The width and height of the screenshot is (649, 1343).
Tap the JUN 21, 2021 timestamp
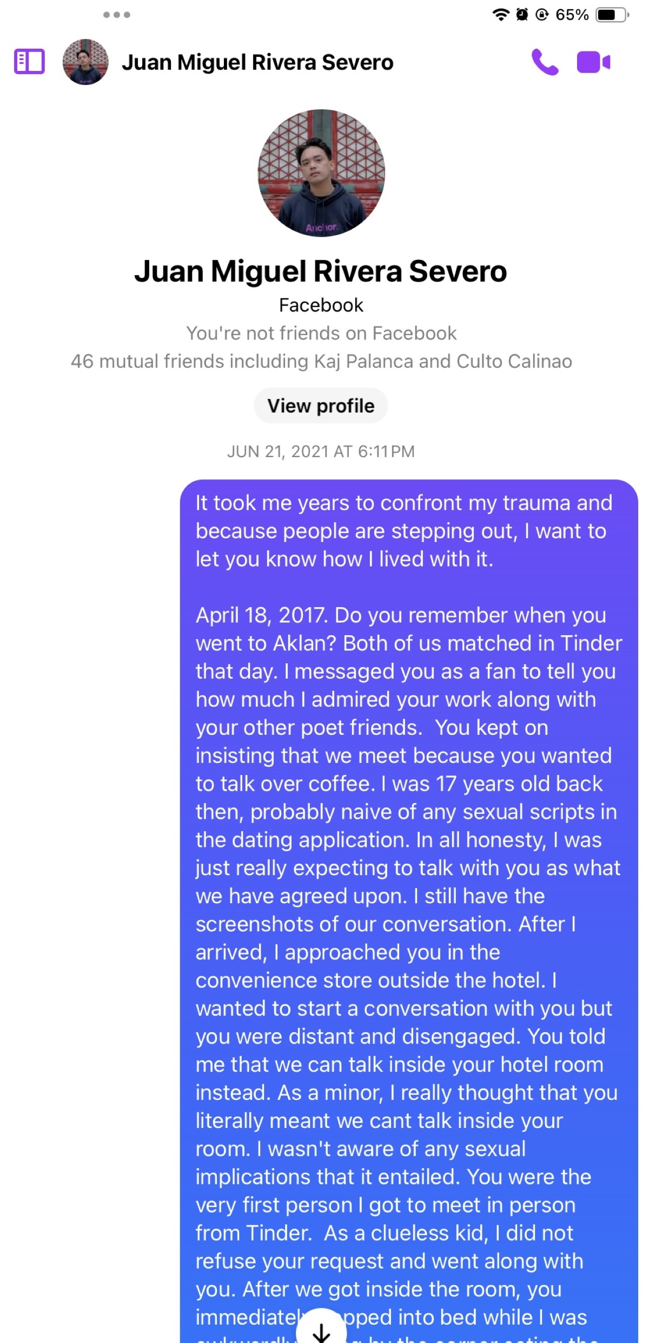(321, 452)
